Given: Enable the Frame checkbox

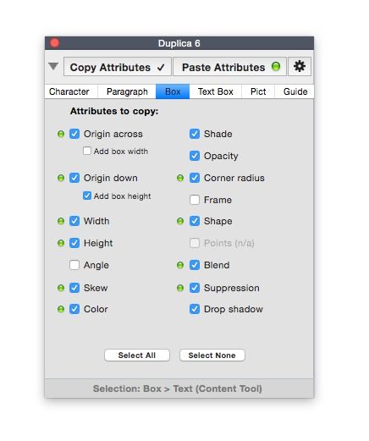Looking at the screenshot, I should coord(195,200).
